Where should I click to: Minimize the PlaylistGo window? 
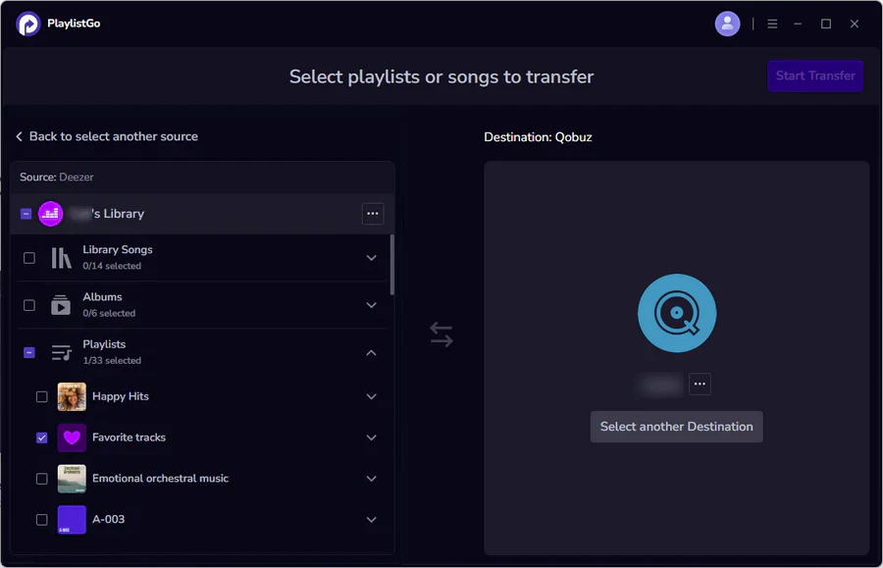tap(798, 24)
